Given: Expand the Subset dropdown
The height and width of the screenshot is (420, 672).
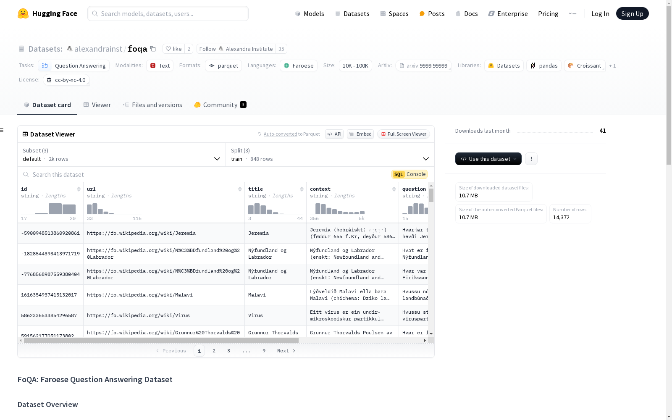Looking at the screenshot, I should coord(122,155).
